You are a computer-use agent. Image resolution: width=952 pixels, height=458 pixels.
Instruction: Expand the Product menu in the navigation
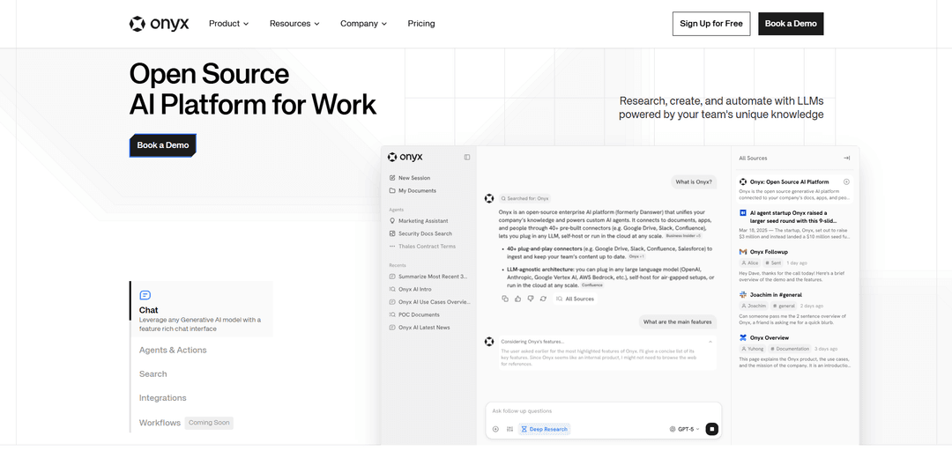pyautogui.click(x=229, y=24)
